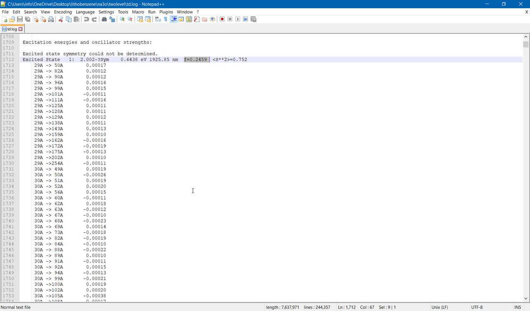
Task: Play back the recorded macro
Action: coord(238,19)
